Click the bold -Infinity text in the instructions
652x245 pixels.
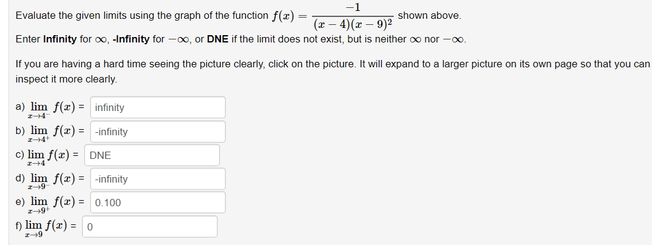point(131,39)
